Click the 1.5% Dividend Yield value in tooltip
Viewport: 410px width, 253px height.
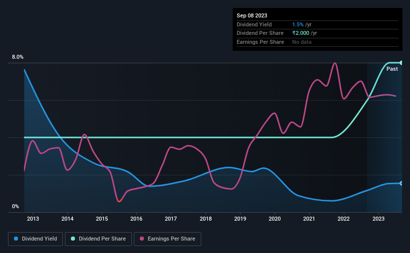(298, 24)
